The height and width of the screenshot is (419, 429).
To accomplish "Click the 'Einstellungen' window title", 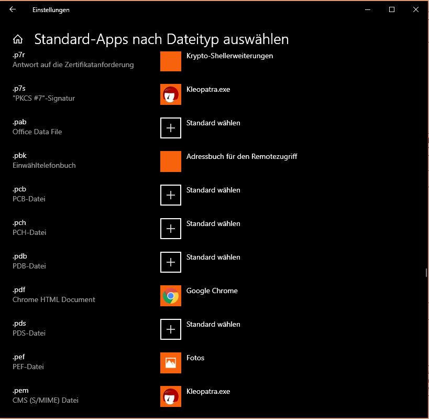I will (51, 10).
